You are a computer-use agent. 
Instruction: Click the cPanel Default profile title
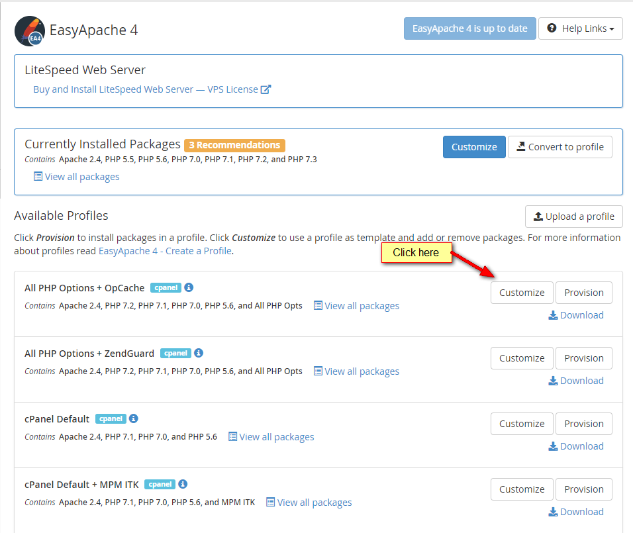(57, 419)
